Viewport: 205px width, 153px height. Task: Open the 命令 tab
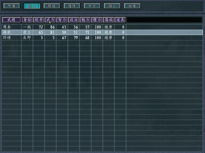[92, 6]
